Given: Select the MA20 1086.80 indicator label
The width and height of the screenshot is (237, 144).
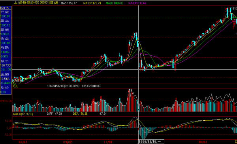Looking at the screenshot, I should pos(115,3).
